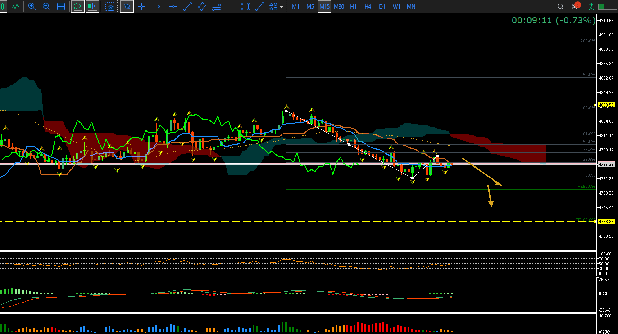Select the trendline drawing tool
This screenshot has height=334, width=618.
click(187, 7)
